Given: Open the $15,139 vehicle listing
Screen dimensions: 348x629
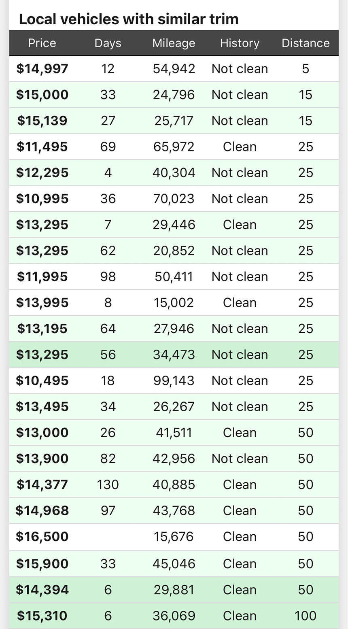Looking at the screenshot, I should pyautogui.click(x=42, y=121).
